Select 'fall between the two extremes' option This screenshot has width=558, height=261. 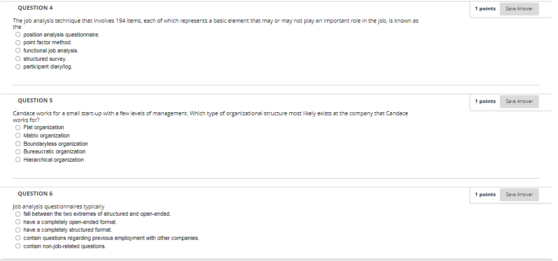[18, 214]
